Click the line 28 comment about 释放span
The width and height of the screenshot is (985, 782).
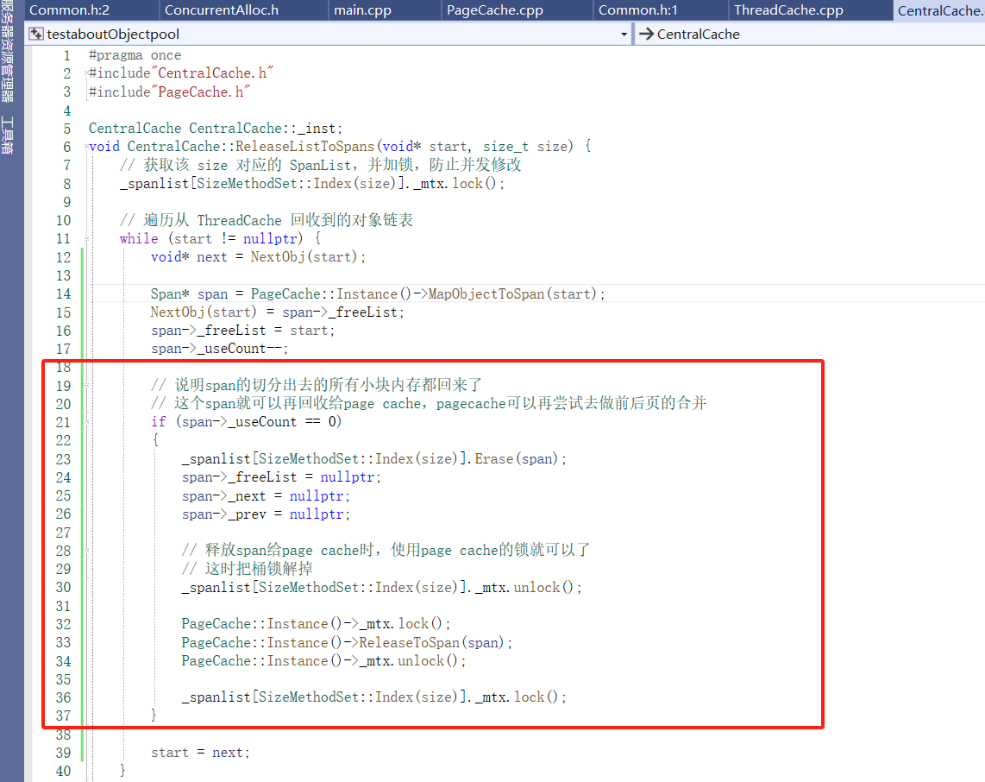(x=386, y=551)
